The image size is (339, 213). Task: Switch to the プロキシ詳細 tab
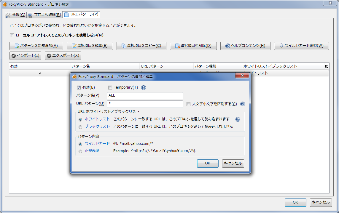45,15
